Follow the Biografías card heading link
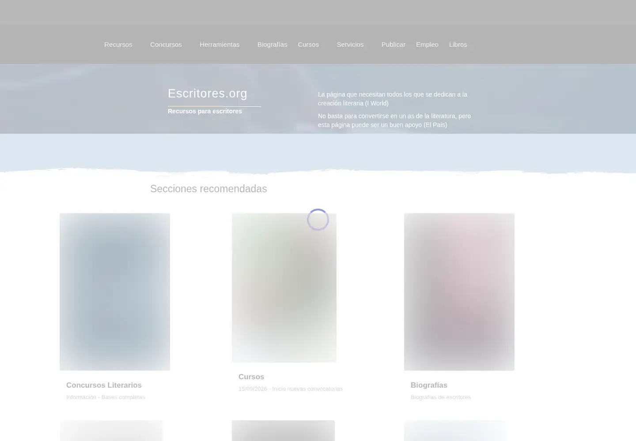Image resolution: width=636 pixels, height=441 pixels. [429, 385]
